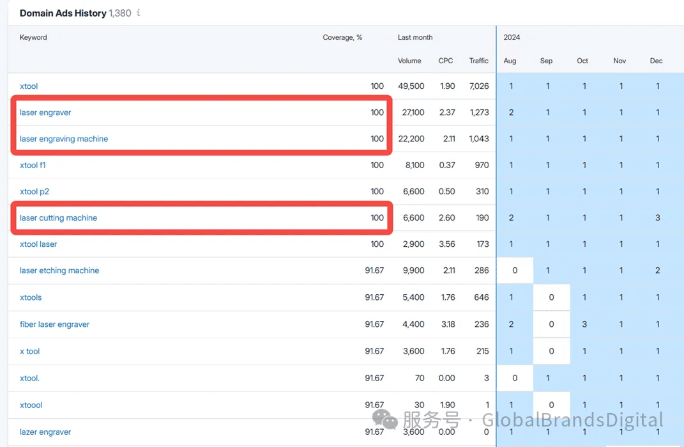Click the traffic value 1,273

pyautogui.click(x=480, y=113)
